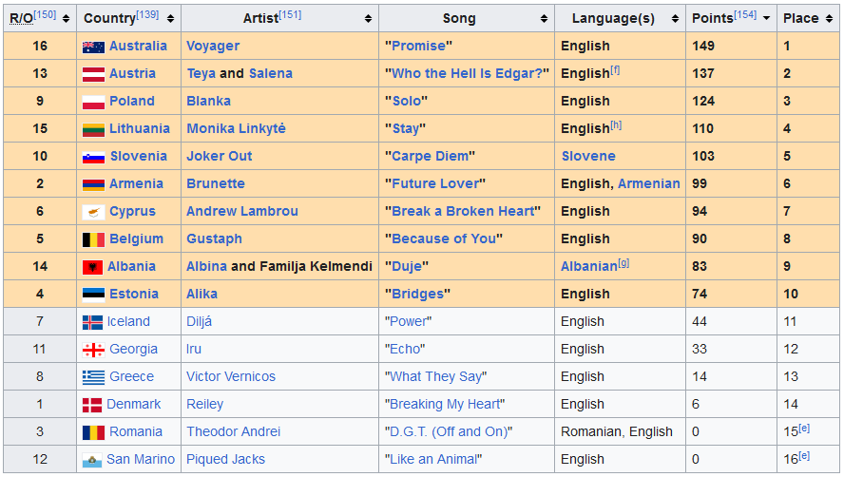Click the Georgia flag icon
The image size is (844, 477).
click(x=93, y=350)
